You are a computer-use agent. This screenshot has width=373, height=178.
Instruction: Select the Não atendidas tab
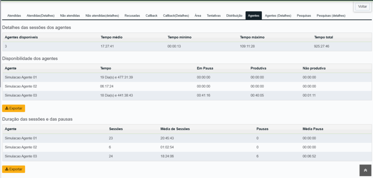coord(70,16)
